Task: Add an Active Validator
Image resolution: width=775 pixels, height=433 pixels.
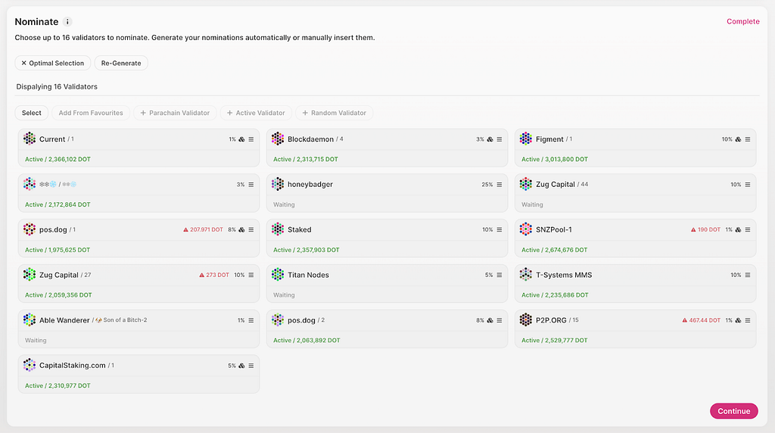Action: click(256, 113)
